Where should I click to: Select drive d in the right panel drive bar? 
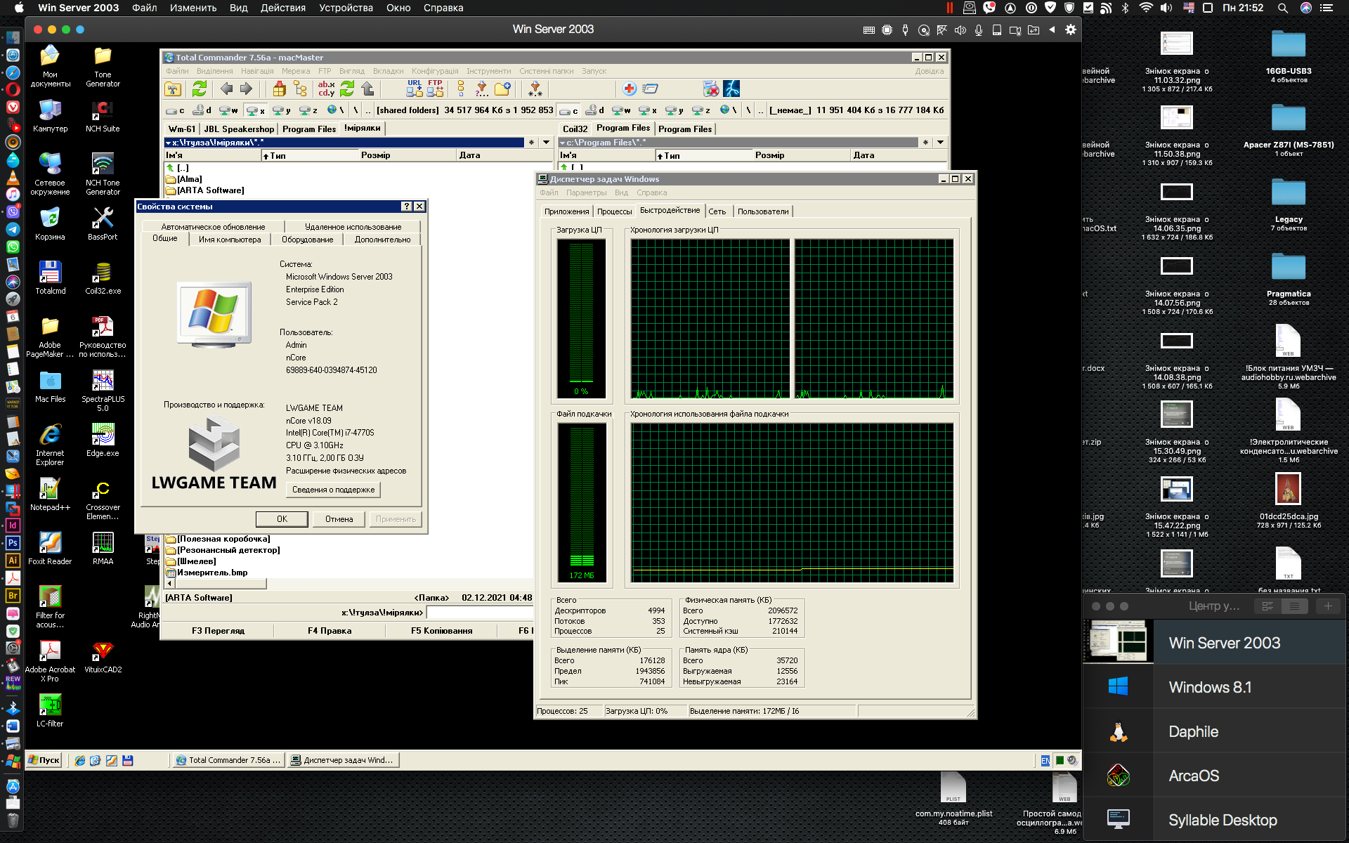(594, 110)
